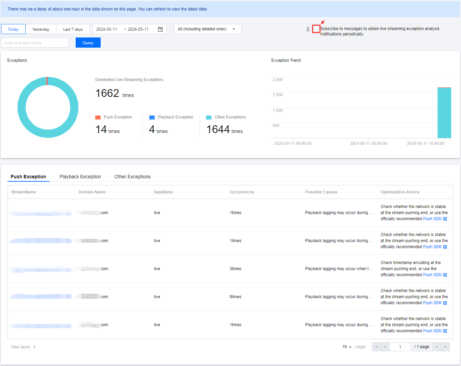Viewport: 461px width, 366px height.
Task: Click the Push Exception orange legend swatch
Action: [98, 117]
